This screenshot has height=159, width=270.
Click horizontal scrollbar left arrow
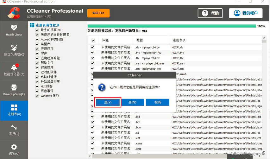pos(90,156)
